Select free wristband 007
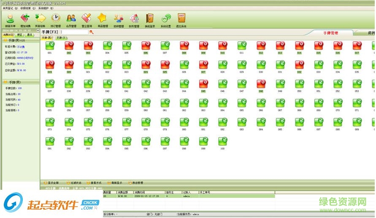This screenshot has width=376, height=218. pyautogui.click(x=165, y=45)
